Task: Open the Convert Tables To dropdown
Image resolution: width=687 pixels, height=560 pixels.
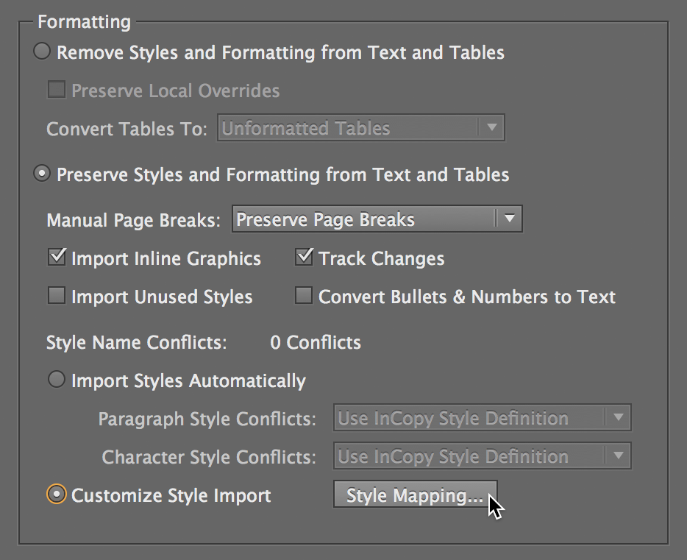Action: tap(360, 127)
